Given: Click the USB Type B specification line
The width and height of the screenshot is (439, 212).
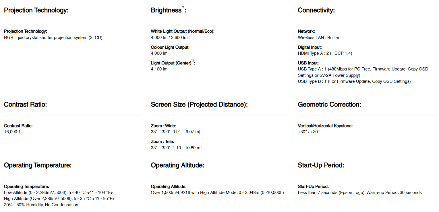Looking at the screenshot, I should click(x=354, y=81).
